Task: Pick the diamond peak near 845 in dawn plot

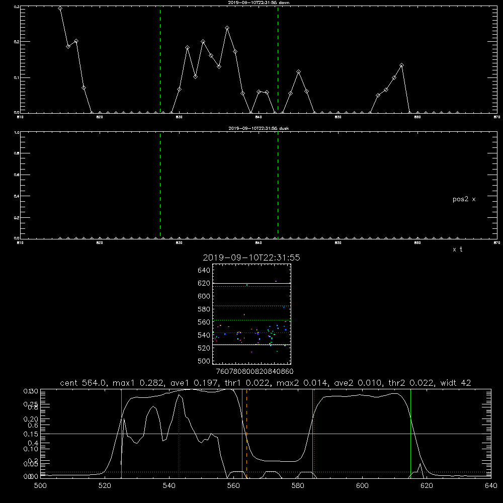Action: (x=299, y=71)
